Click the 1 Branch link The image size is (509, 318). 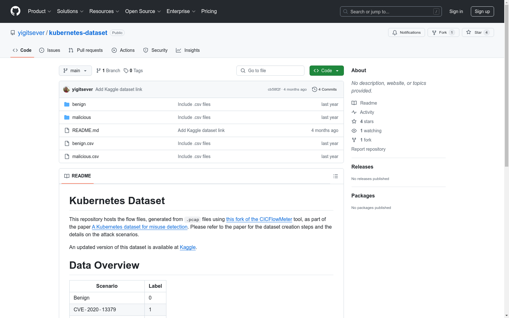(108, 71)
